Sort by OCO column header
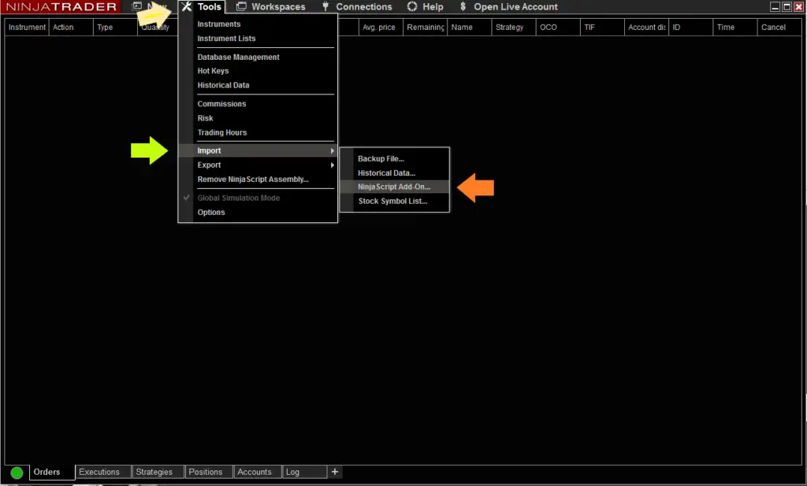Screen dimensions: 807x486 (x=558, y=28)
